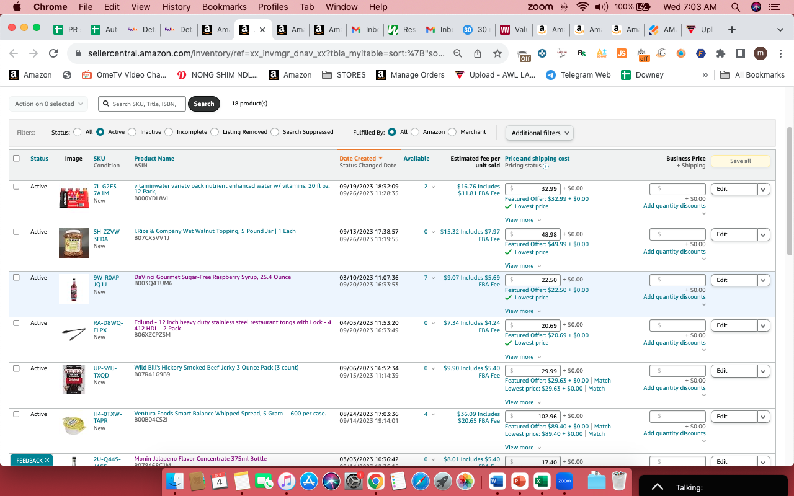Show hidden bookmarks with the » overflow
794x496 pixels.
click(705, 75)
